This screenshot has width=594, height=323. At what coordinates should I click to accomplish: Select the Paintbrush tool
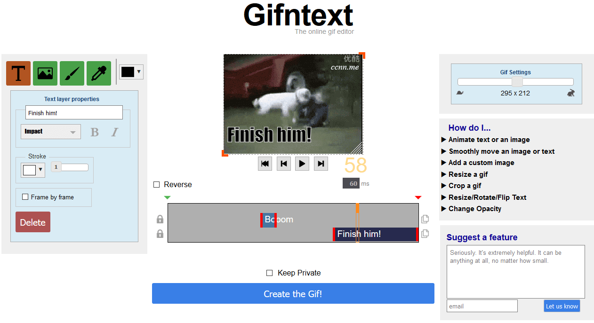tap(72, 73)
